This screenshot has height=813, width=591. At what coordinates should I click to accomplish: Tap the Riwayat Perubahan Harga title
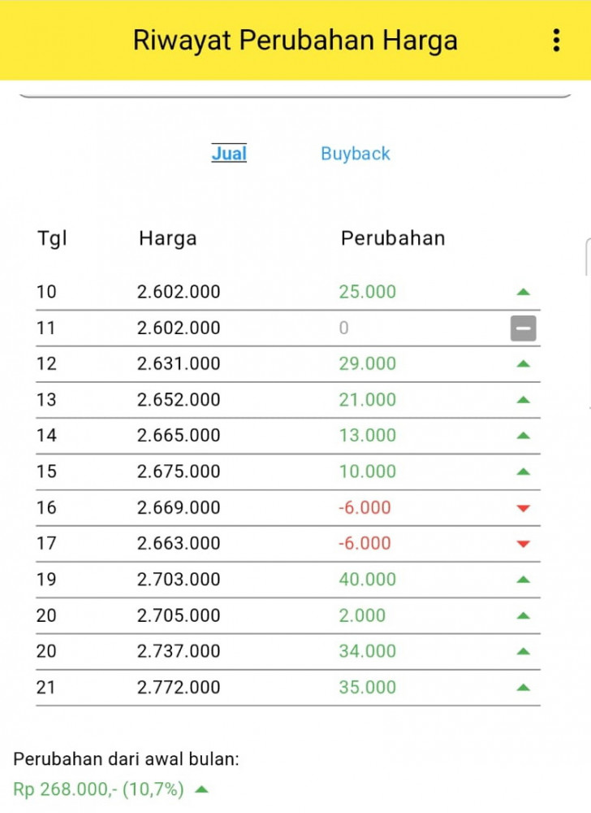click(x=295, y=40)
